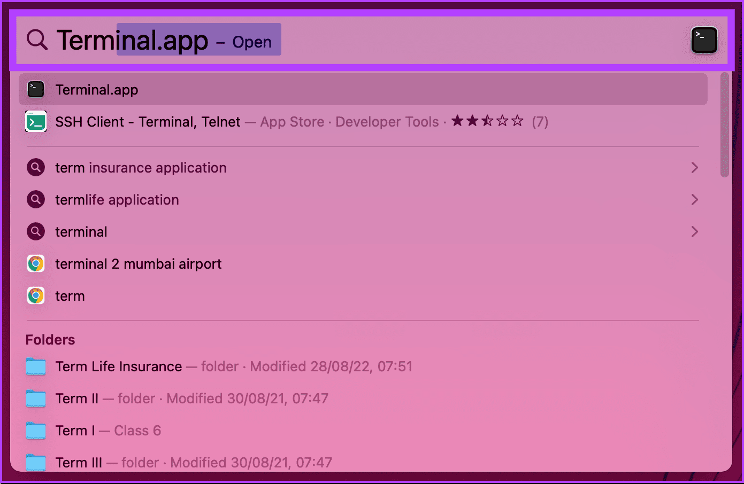
Task: Click the results list scrollbar
Action: pos(725,125)
